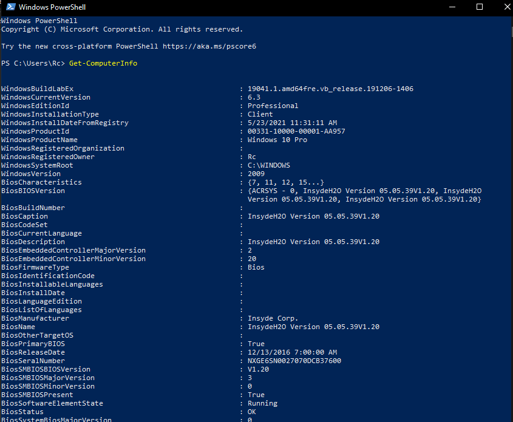Click the WindowsRegisteredOrganization property name
The height and width of the screenshot is (422, 513).
(x=63, y=148)
